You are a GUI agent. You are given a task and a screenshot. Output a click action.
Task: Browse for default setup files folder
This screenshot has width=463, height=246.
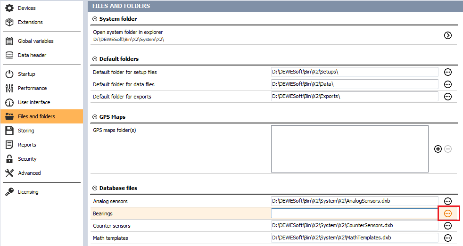[447, 72]
